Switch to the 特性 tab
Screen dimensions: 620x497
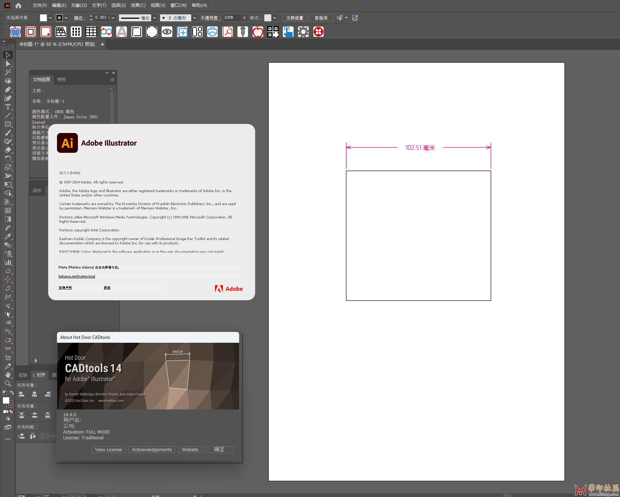click(61, 80)
